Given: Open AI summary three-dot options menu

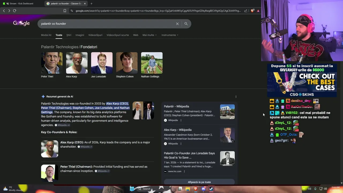Looking at the screenshot, I should coord(236,97).
